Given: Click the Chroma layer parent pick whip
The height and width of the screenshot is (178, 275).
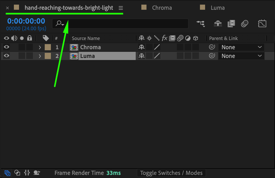Looking at the screenshot, I should tap(212, 47).
